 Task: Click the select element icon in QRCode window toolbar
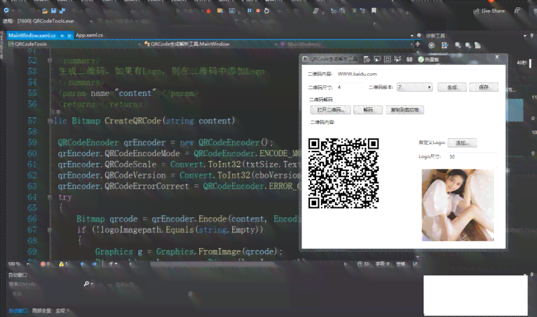(x=377, y=59)
